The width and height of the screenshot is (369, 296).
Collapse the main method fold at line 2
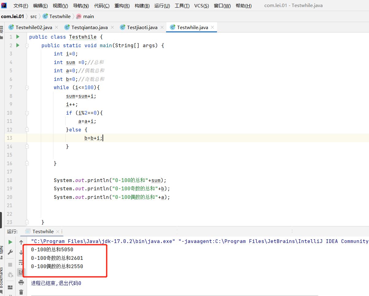click(27, 45)
